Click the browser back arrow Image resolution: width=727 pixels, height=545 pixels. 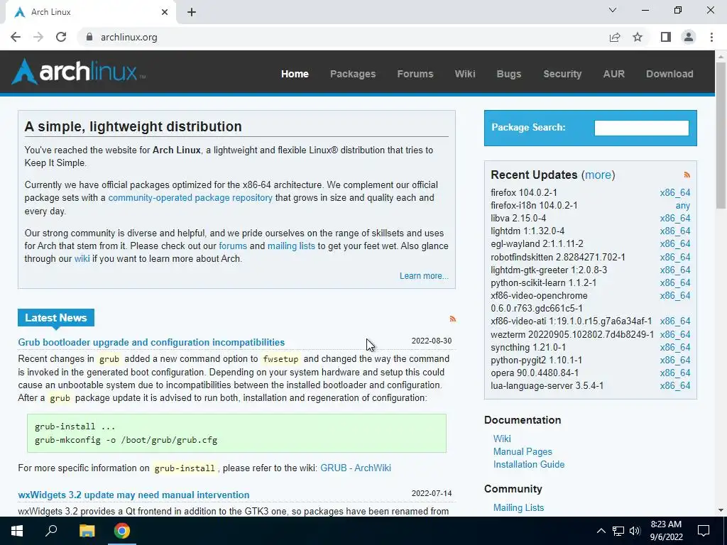point(16,37)
